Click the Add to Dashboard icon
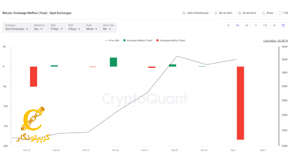 tap(184, 13)
